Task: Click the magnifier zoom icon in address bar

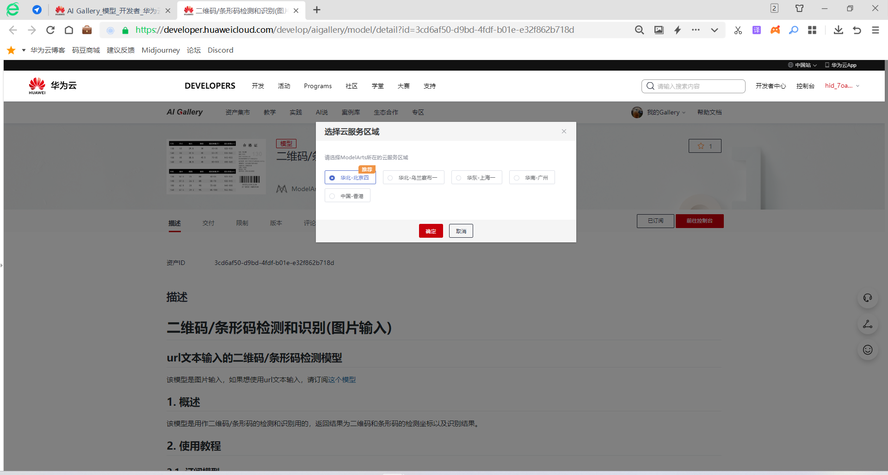Action: [640, 30]
